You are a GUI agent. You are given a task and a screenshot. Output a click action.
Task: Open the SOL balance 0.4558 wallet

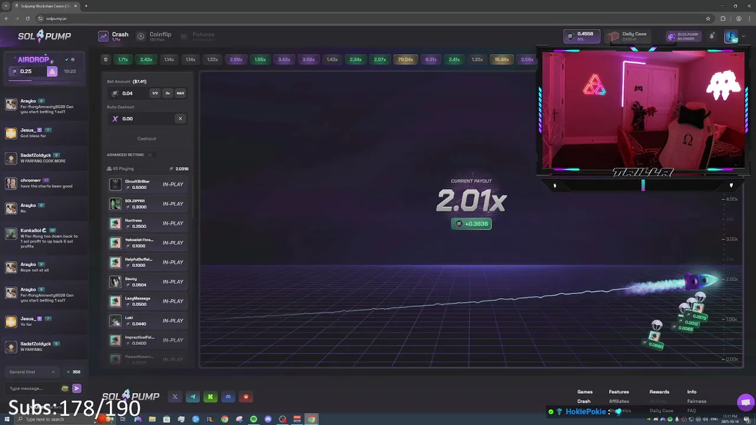pyautogui.click(x=582, y=36)
